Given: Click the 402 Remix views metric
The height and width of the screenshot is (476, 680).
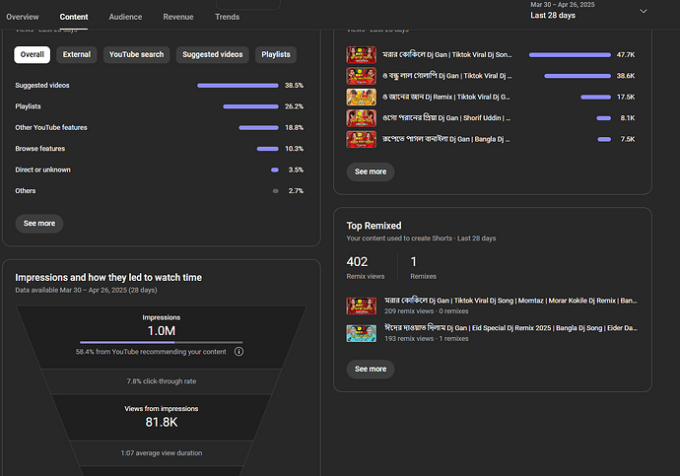Looking at the screenshot, I should click(x=366, y=267).
